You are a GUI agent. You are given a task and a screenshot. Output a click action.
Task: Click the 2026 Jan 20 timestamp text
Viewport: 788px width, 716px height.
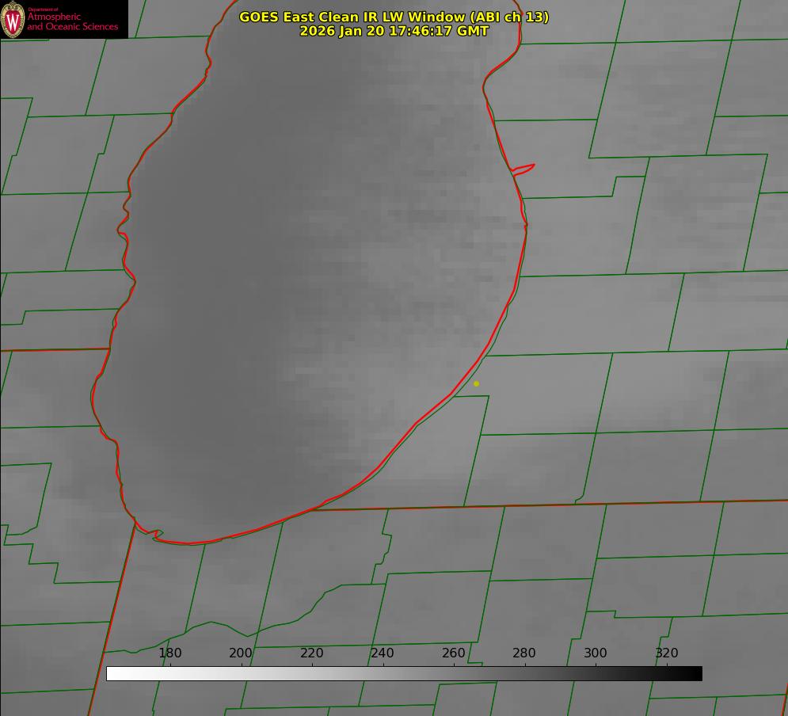pyautogui.click(x=394, y=31)
